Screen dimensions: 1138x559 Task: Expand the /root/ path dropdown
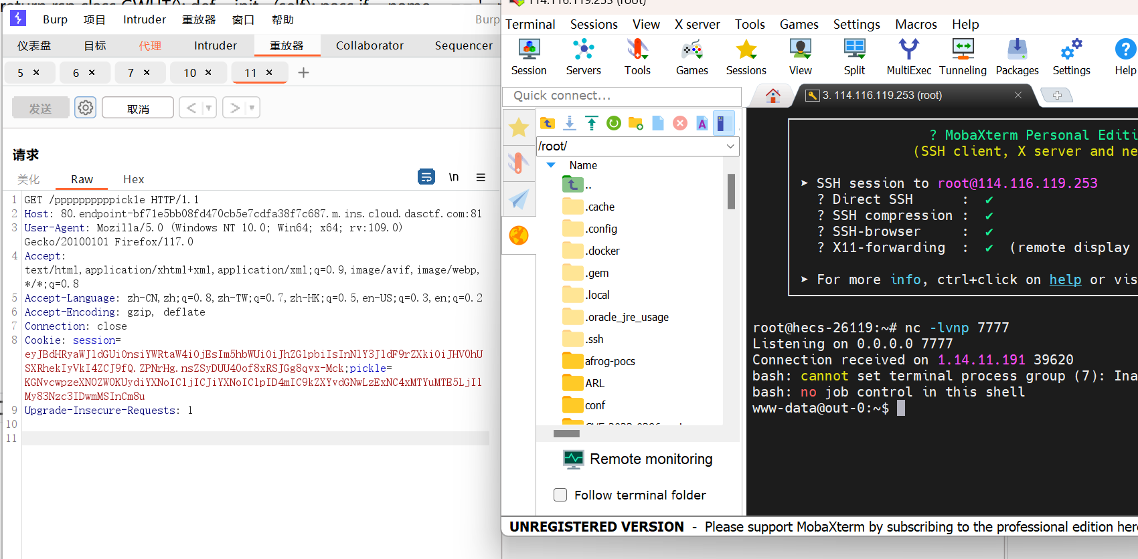point(730,146)
